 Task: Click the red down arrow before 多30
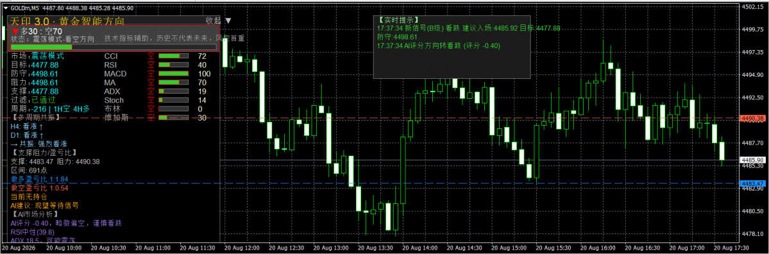point(15,32)
